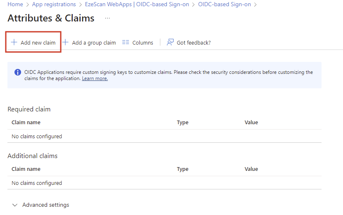Open the ellipsis menu beside Attributes & Claims
The width and height of the screenshot is (343, 215).
click(x=107, y=19)
